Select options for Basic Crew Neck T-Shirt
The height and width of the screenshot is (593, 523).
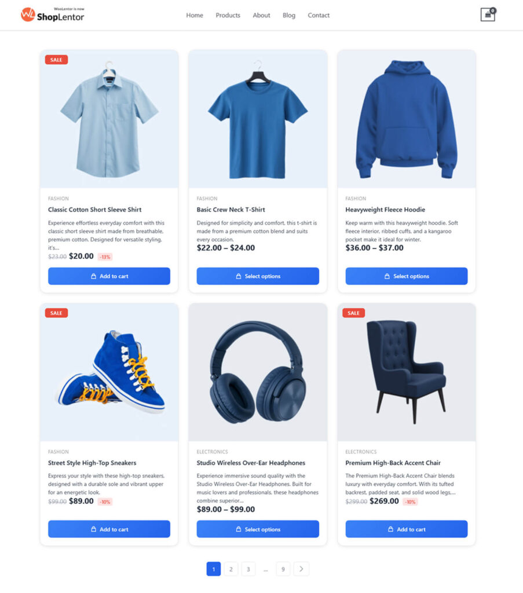[258, 276]
